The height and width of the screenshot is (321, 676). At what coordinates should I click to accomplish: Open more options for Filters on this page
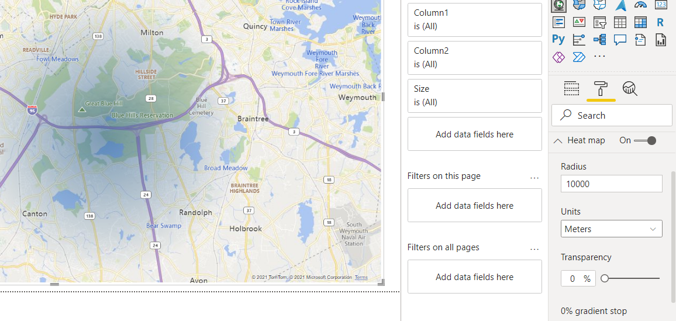tap(534, 178)
